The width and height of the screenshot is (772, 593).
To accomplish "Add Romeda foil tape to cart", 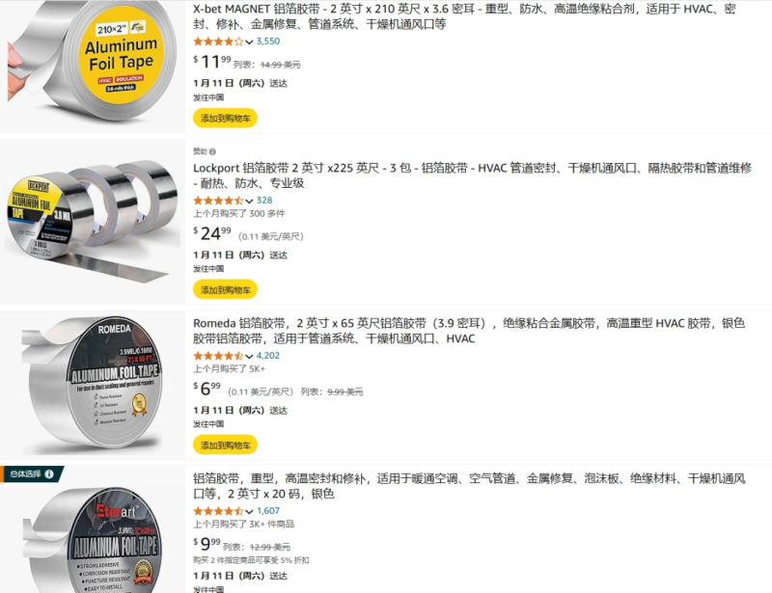I will 225,445.
